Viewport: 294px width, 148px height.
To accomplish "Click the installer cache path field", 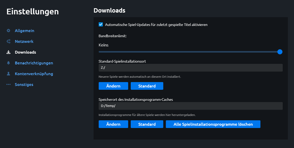I will coord(190,106).
